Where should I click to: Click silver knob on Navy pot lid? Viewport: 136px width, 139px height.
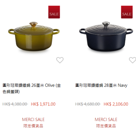106,24
